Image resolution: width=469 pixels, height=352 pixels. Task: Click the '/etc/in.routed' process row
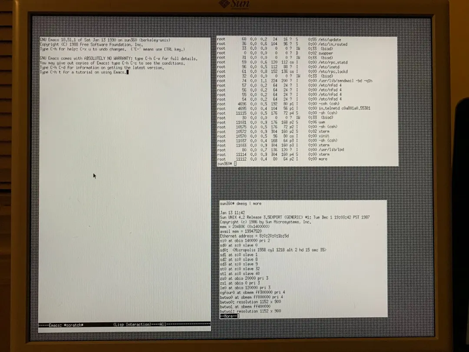click(x=282, y=44)
